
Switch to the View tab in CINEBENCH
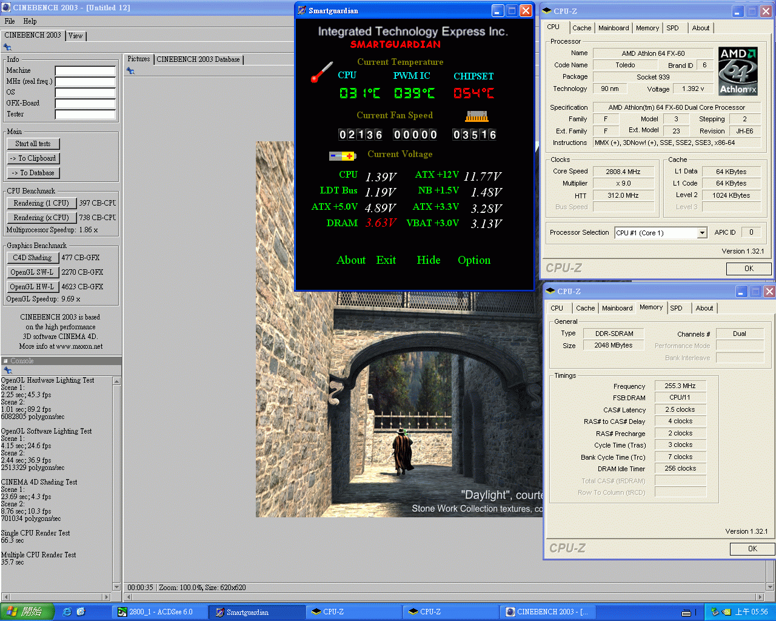75,36
